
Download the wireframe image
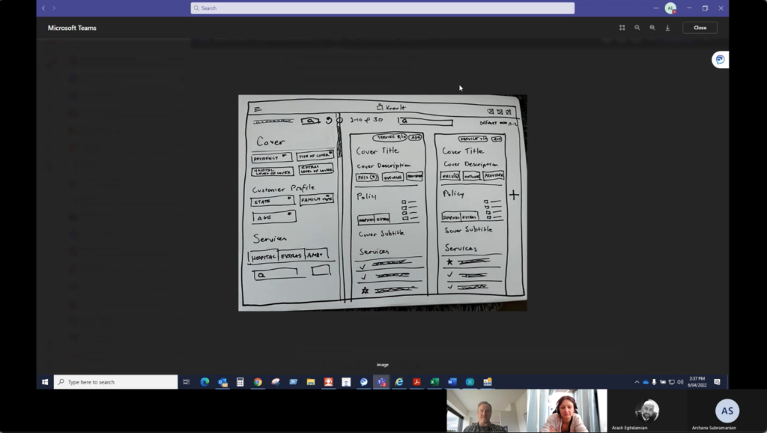tap(667, 28)
